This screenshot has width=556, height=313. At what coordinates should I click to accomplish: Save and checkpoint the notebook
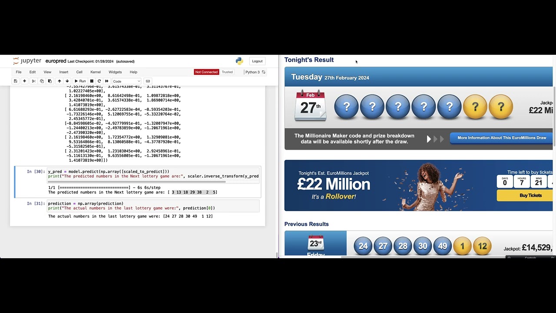(16, 81)
